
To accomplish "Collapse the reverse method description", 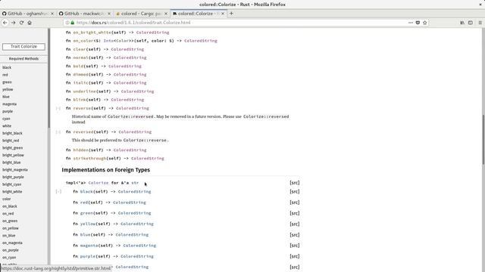I will pos(58,108).
